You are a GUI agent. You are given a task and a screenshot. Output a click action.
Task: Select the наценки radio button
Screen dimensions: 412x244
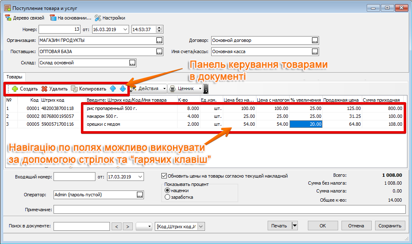167,190
